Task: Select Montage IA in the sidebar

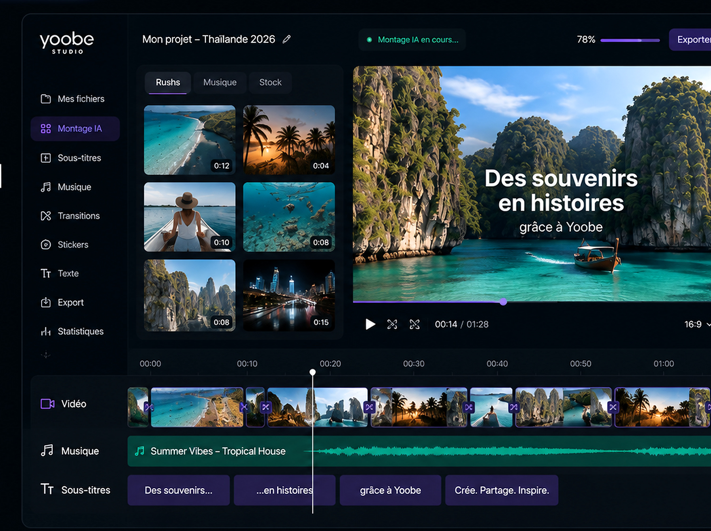Action: (75, 128)
